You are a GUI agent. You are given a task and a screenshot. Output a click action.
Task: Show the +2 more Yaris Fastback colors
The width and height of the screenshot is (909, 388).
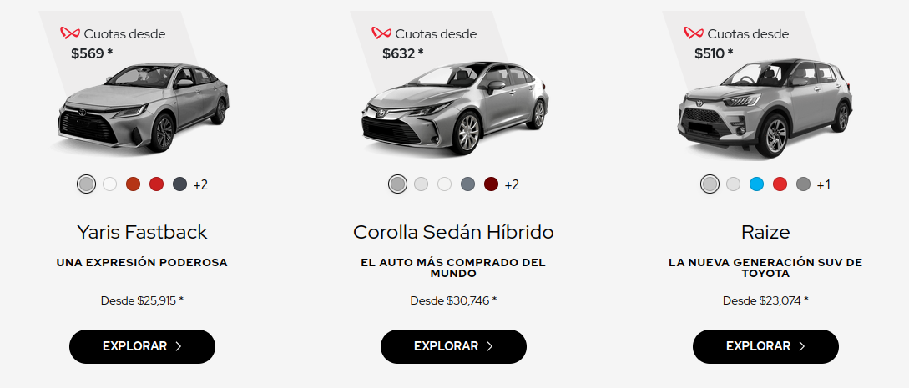(x=200, y=184)
